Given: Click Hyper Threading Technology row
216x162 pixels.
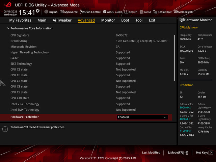Looking at the screenshot, I should click(30, 52).
